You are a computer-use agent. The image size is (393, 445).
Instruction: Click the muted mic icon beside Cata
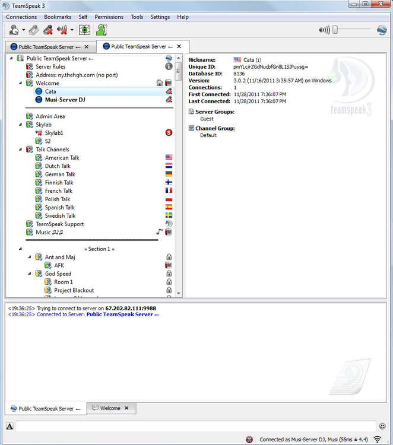pos(169,91)
